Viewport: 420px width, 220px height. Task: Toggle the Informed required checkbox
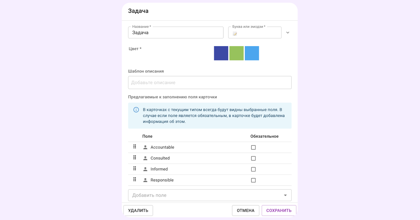(x=253, y=169)
